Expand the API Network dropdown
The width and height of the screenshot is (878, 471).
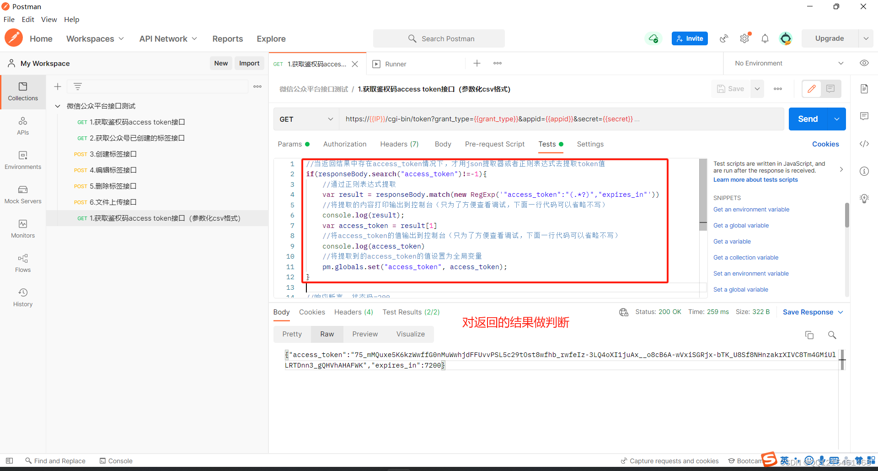coord(168,39)
